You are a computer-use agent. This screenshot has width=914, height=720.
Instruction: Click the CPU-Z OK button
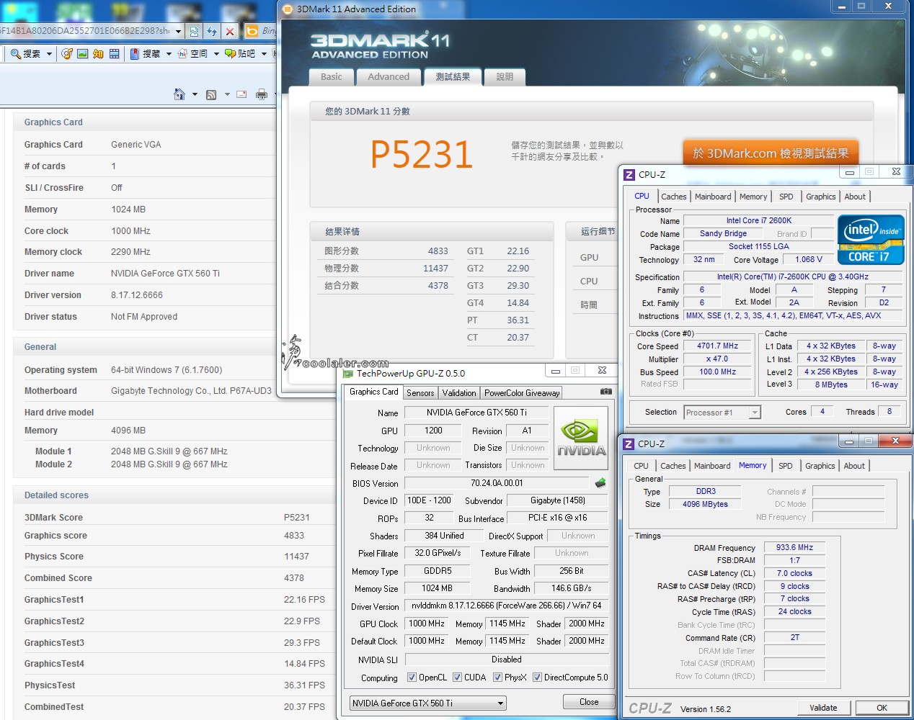click(882, 708)
